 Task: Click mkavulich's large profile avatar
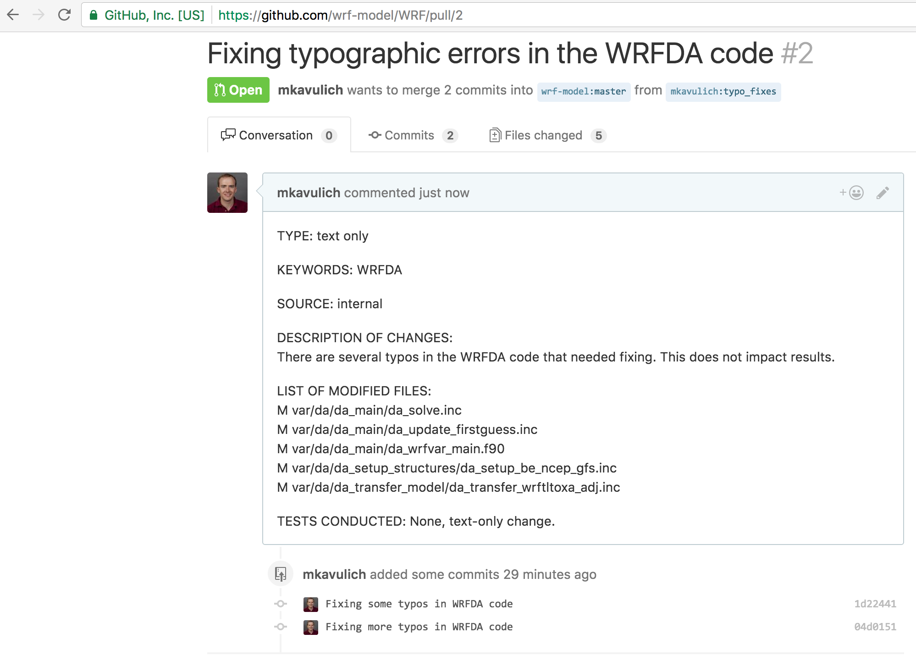227,193
